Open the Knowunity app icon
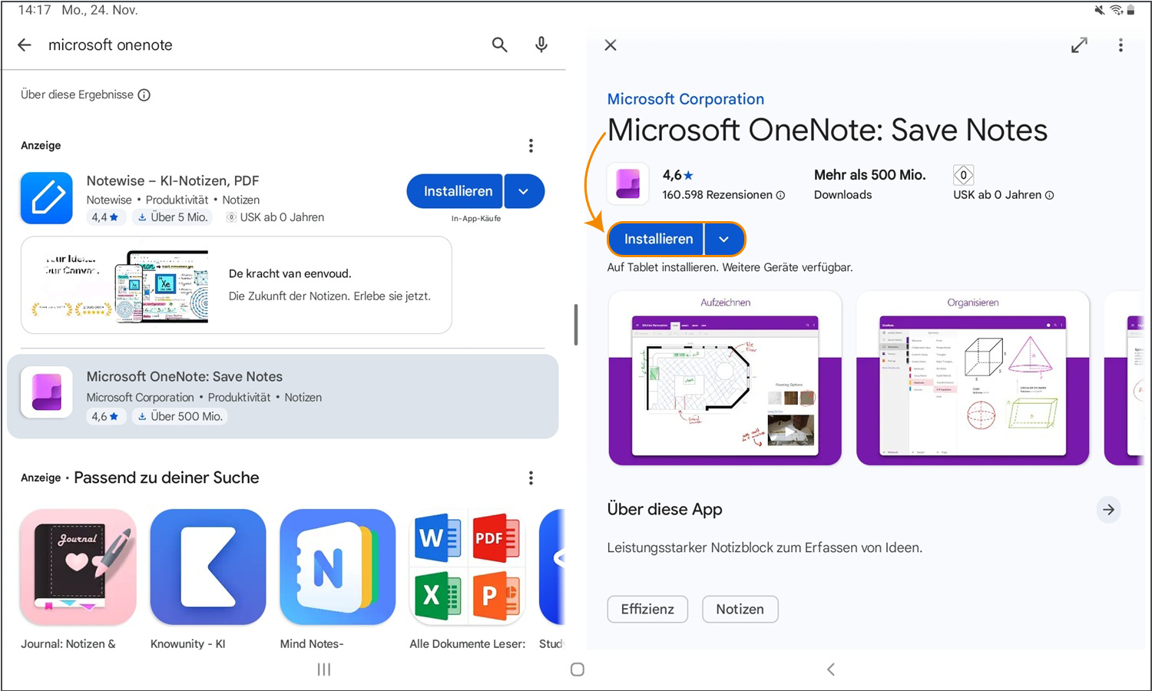This screenshot has height=691, width=1152. coord(208,567)
